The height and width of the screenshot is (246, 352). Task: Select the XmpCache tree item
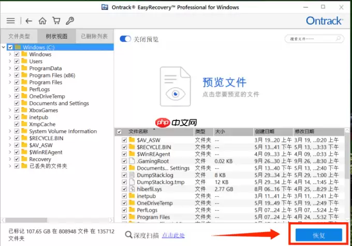[42, 124]
